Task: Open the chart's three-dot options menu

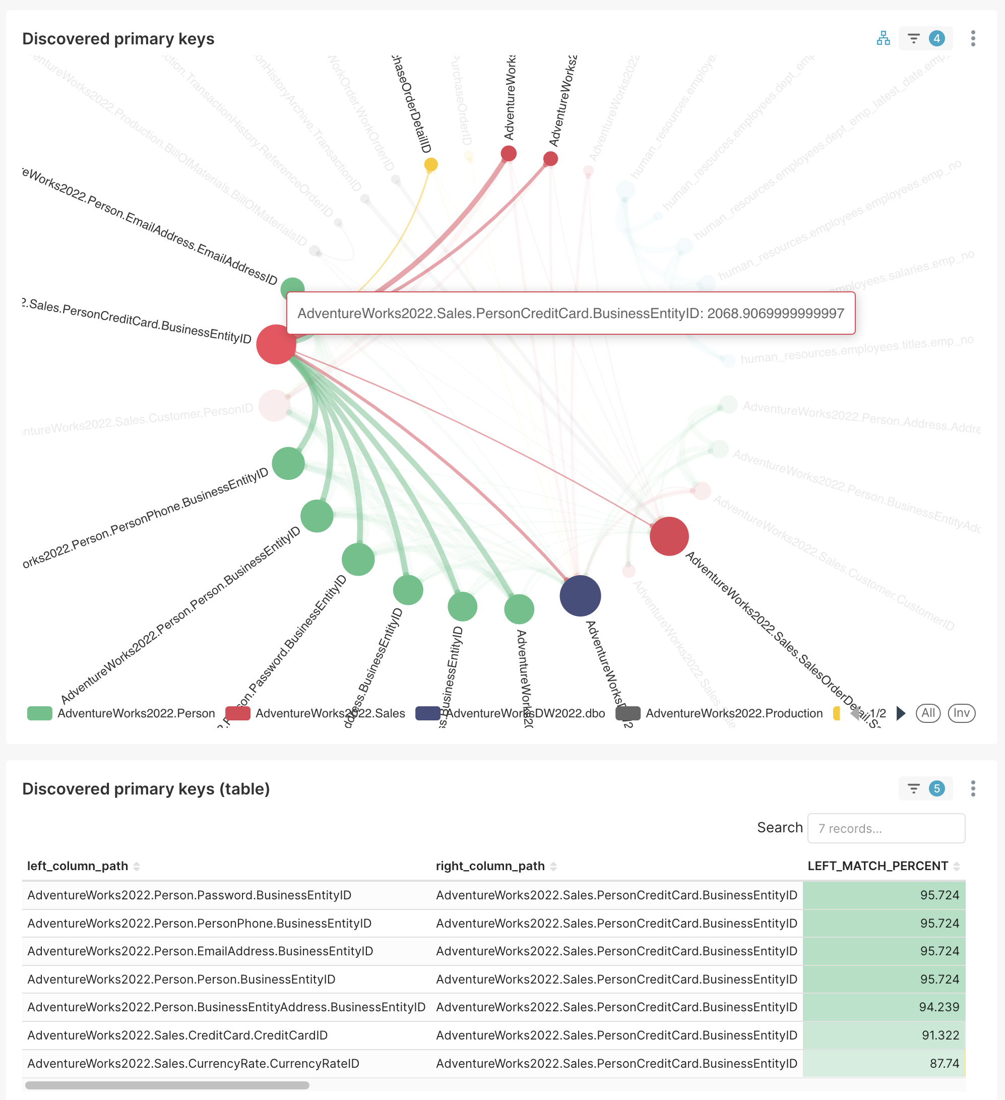Action: [x=973, y=38]
